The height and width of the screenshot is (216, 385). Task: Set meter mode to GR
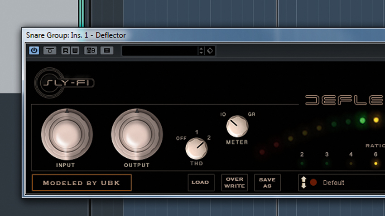pos(251,114)
